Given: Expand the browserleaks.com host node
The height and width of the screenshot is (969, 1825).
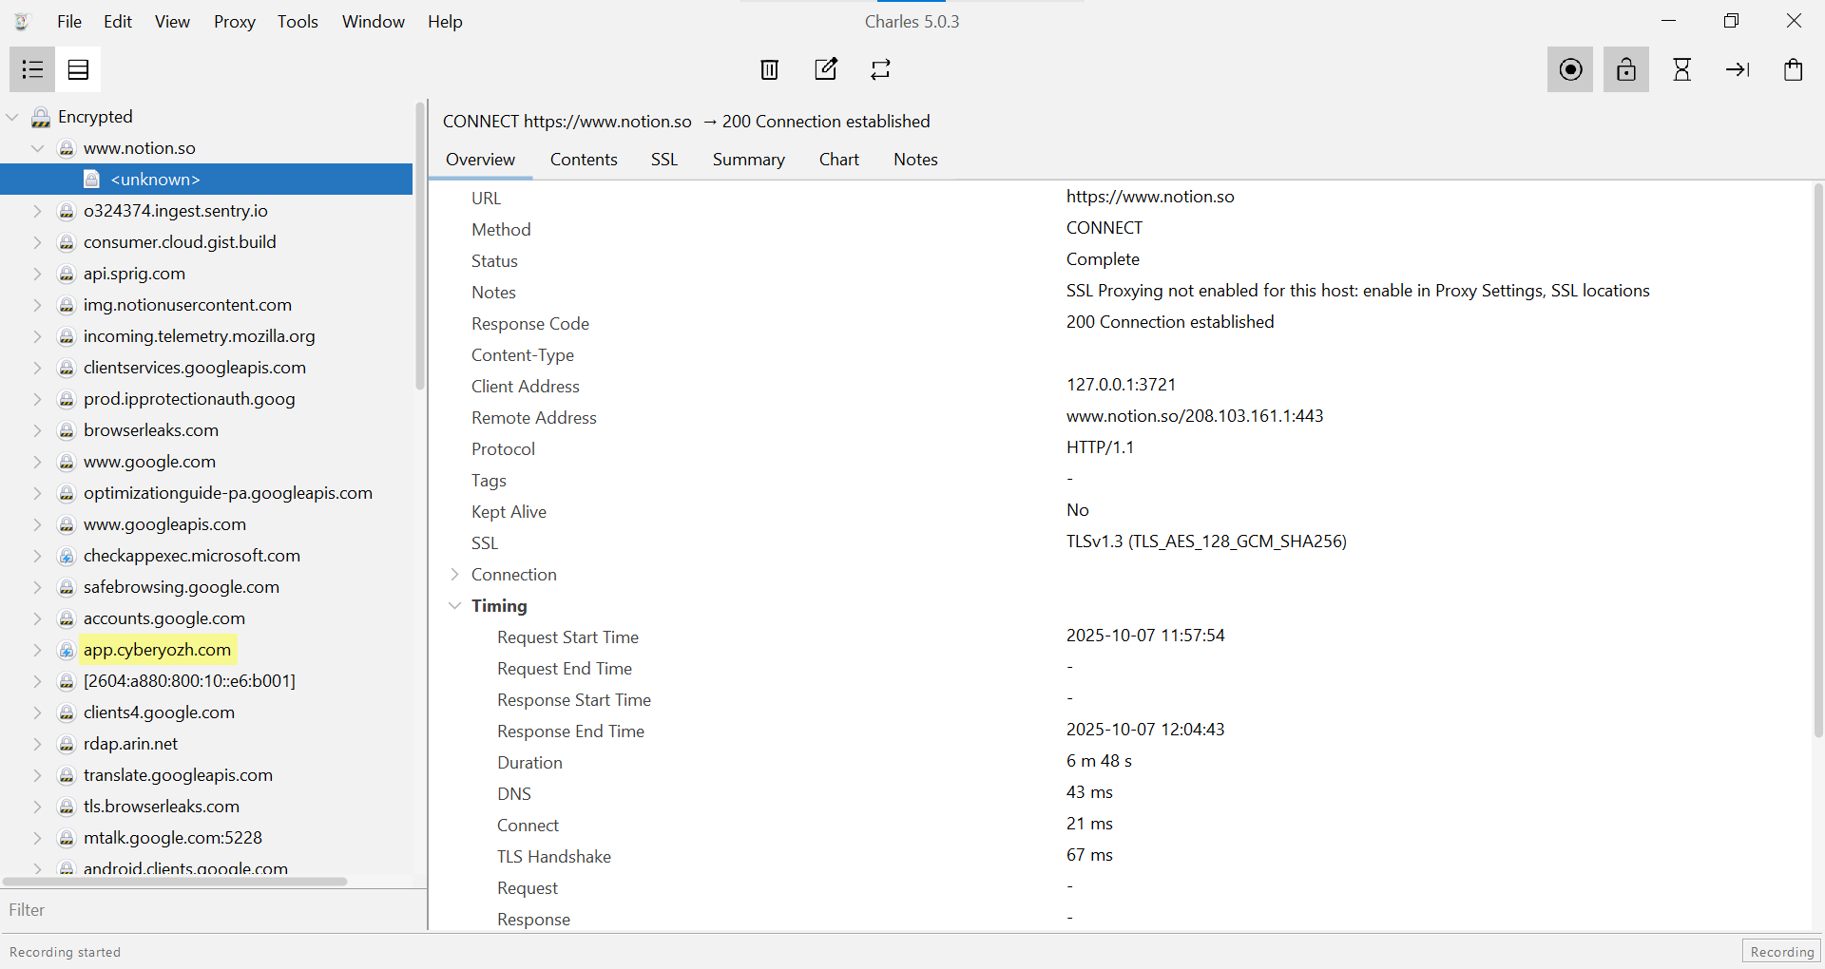Looking at the screenshot, I should pyautogui.click(x=38, y=430).
